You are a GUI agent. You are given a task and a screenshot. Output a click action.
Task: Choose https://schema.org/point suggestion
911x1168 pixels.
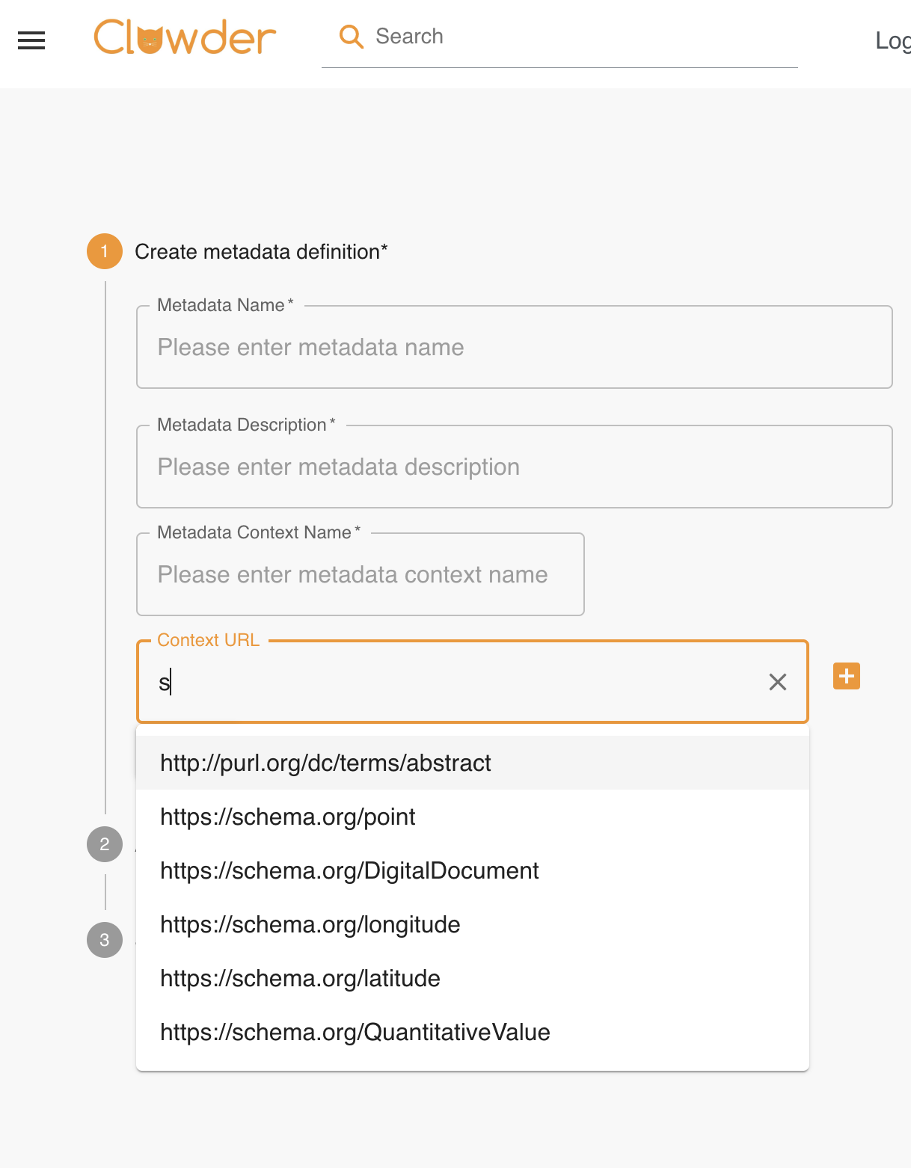coord(288,817)
